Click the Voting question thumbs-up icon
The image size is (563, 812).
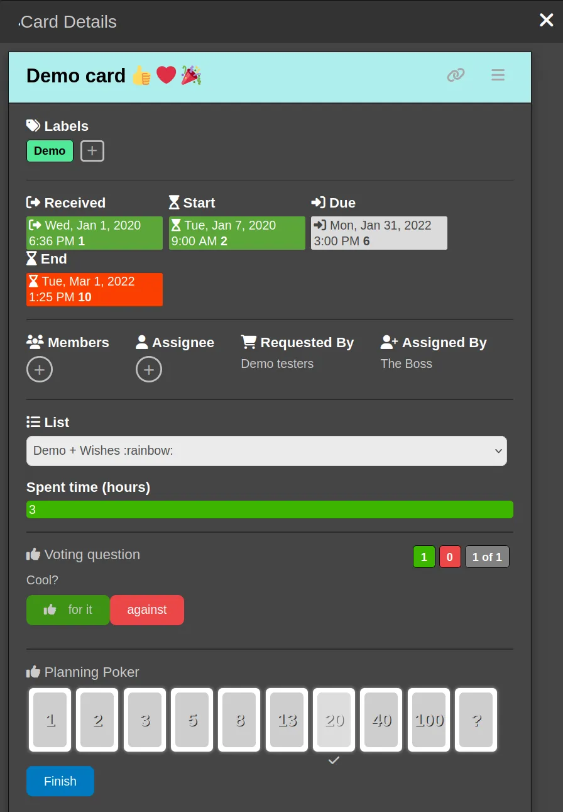(x=33, y=554)
